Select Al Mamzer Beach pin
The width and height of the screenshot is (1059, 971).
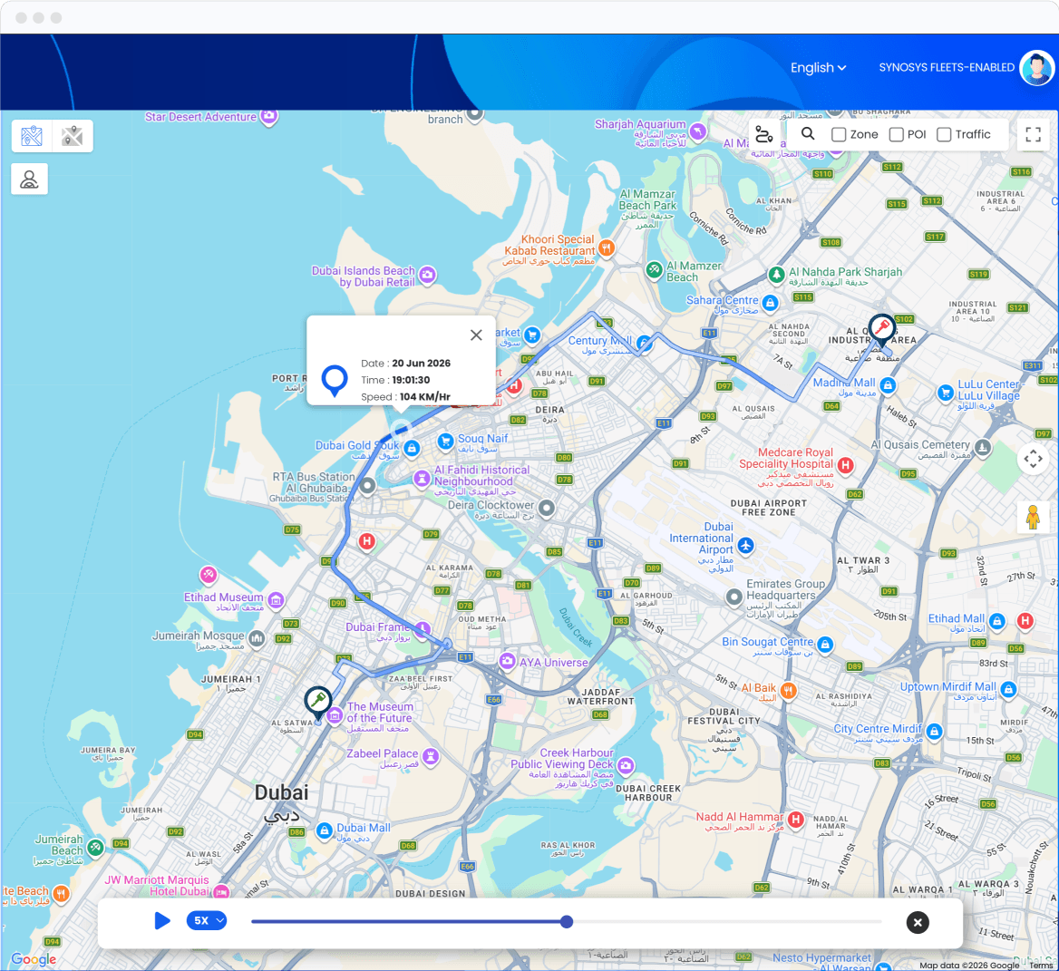pyautogui.click(x=654, y=270)
